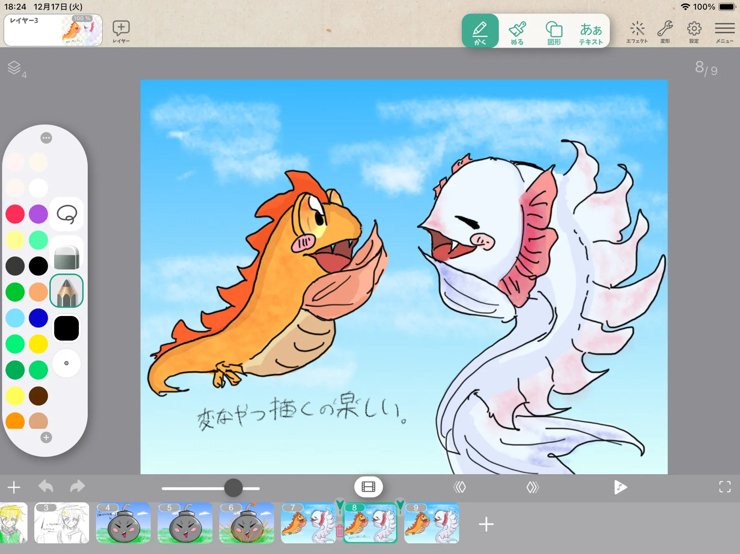Screen dimensions: 740x554
Task: Pick the red color swatch
Action: (x=15, y=214)
